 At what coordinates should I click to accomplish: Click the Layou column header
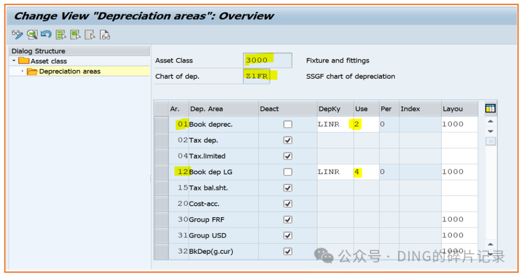click(x=460, y=109)
